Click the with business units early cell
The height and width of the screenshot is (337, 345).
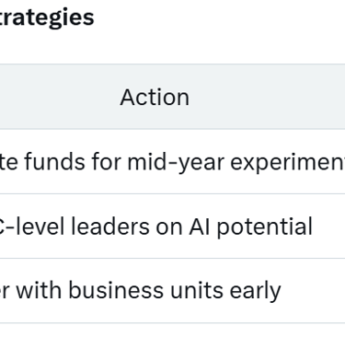pos(172,291)
